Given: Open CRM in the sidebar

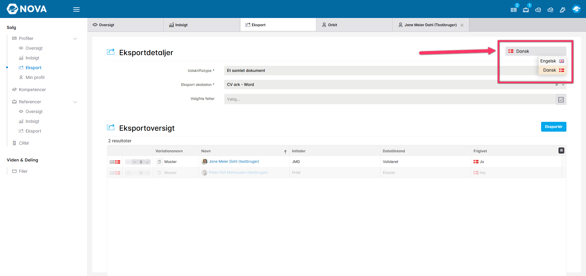Looking at the screenshot, I should 24,143.
